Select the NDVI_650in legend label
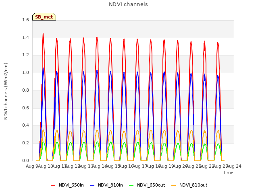The image size is (258, 193). [71, 185]
